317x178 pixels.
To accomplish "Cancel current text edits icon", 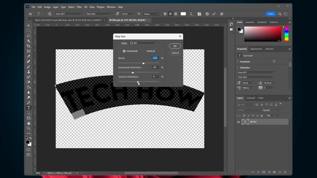I will click(x=207, y=14).
